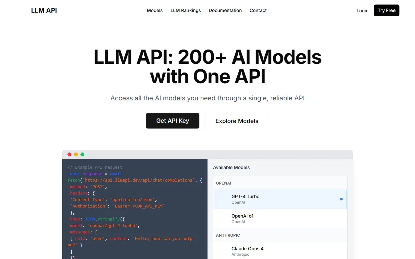
Task: Click the Get API Key button
Action: pos(172,121)
